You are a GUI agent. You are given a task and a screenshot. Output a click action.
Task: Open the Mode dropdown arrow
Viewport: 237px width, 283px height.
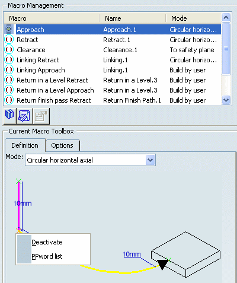[x=150, y=160]
